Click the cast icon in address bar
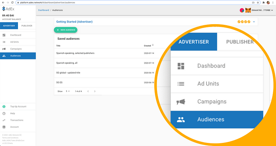This screenshot has height=146, width=276. pos(253,3)
